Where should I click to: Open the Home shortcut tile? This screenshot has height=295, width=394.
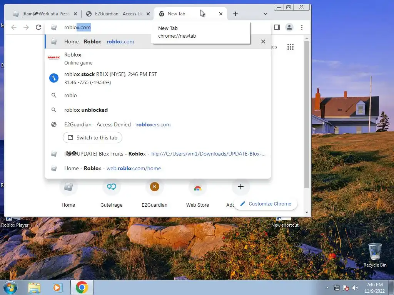[68, 194]
